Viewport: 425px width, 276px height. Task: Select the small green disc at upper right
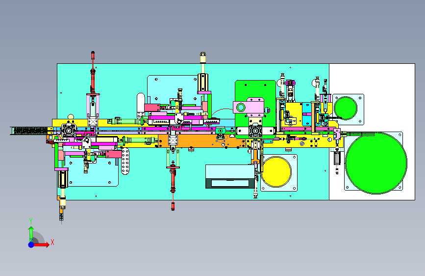click(x=346, y=108)
